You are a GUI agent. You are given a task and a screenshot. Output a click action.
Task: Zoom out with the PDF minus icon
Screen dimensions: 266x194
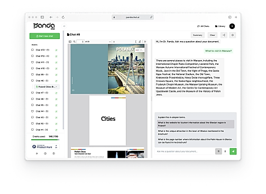[110, 42]
